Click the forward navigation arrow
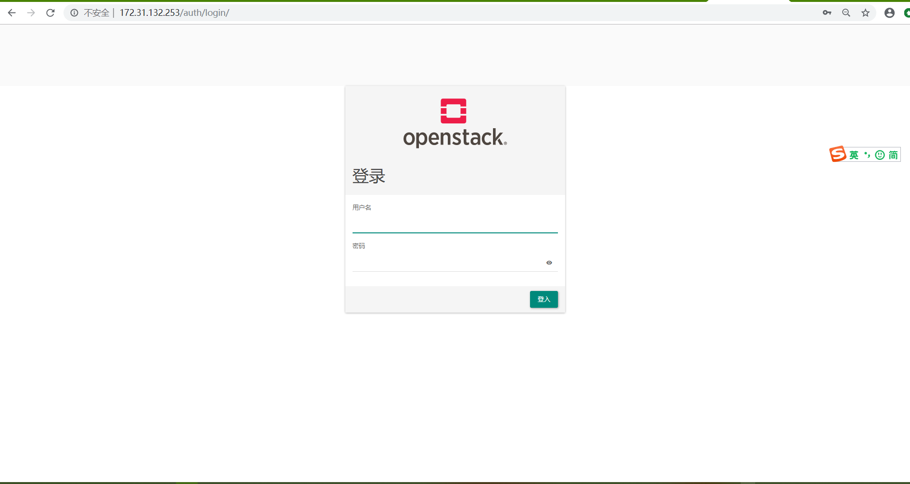The height and width of the screenshot is (484, 910). pyautogui.click(x=31, y=12)
